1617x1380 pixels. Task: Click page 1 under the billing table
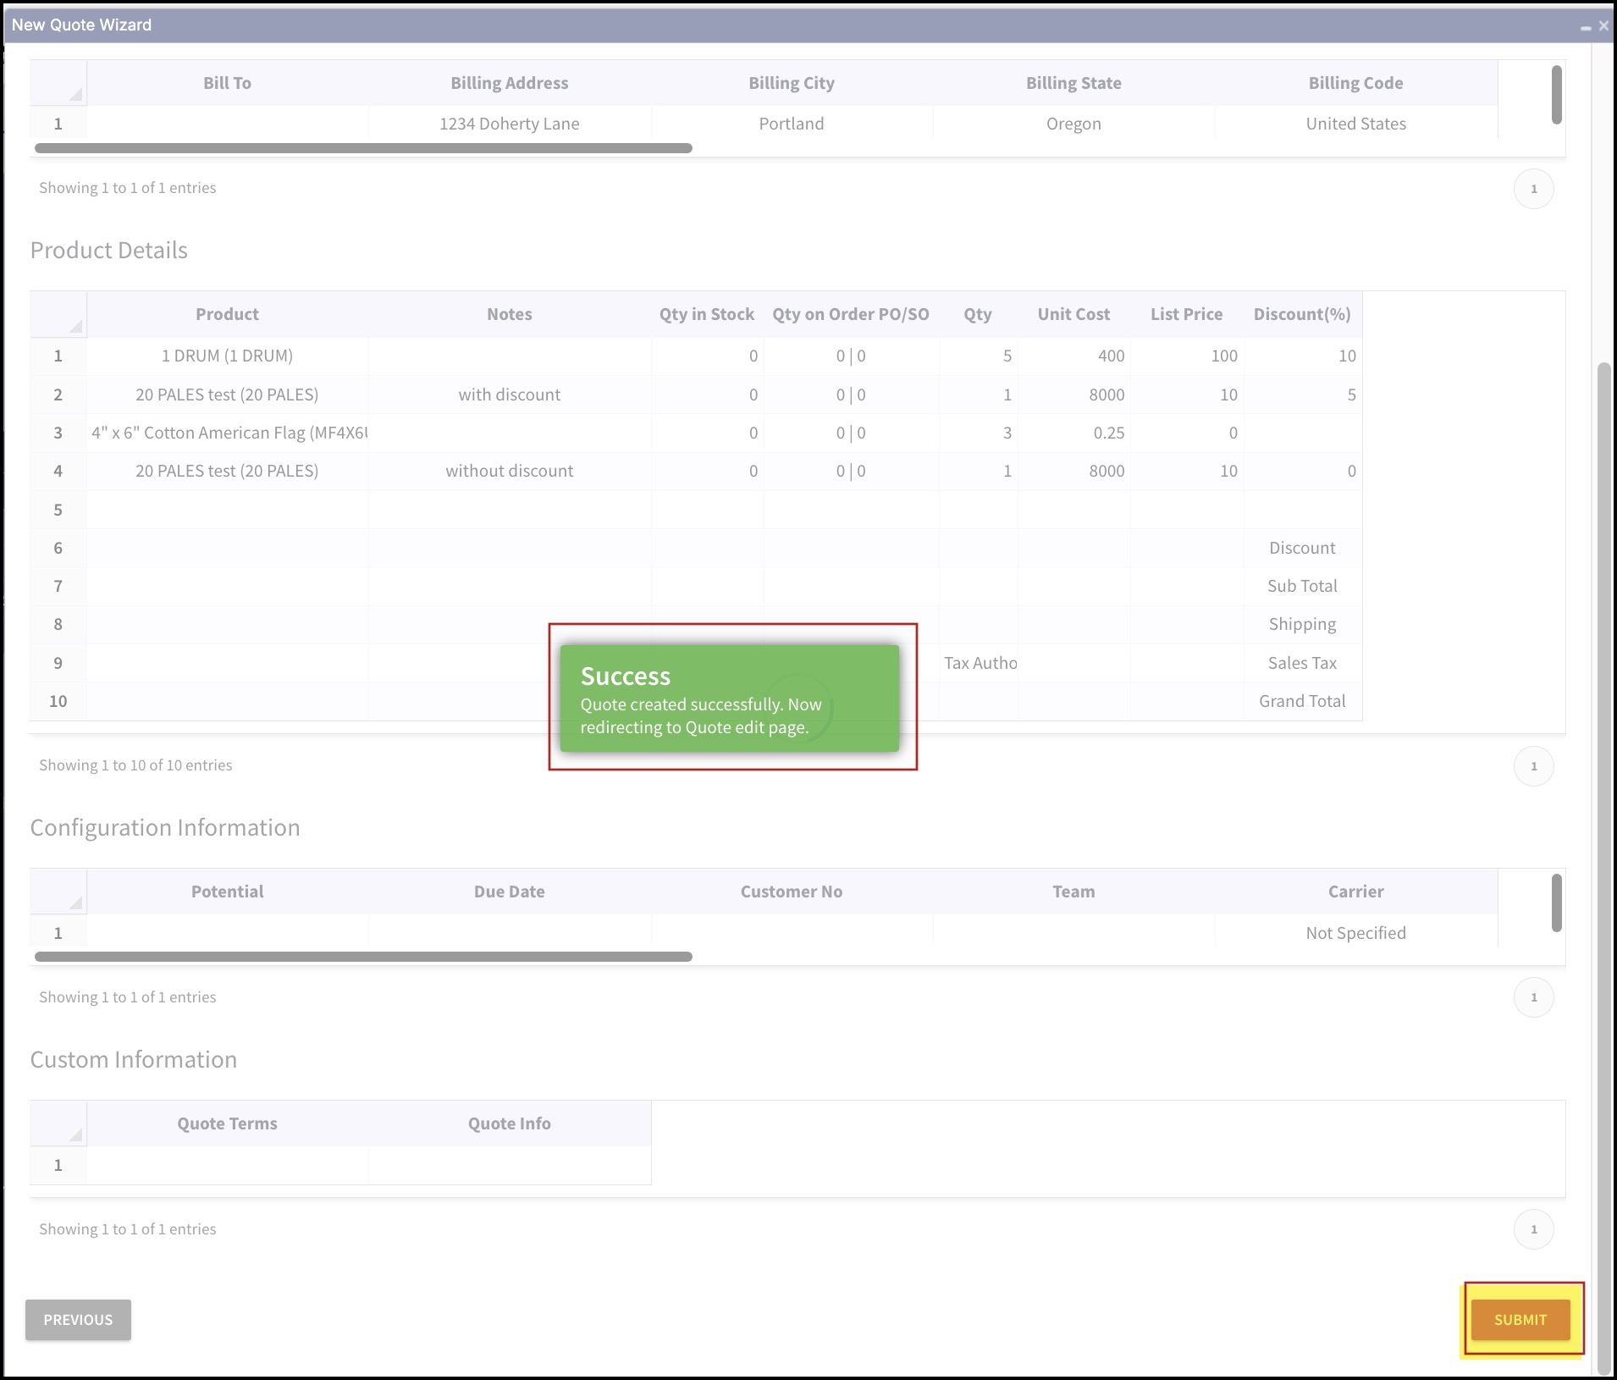pos(1533,189)
